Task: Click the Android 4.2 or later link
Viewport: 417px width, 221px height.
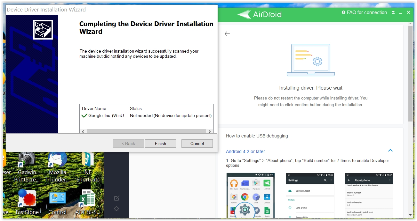Action: click(245, 151)
